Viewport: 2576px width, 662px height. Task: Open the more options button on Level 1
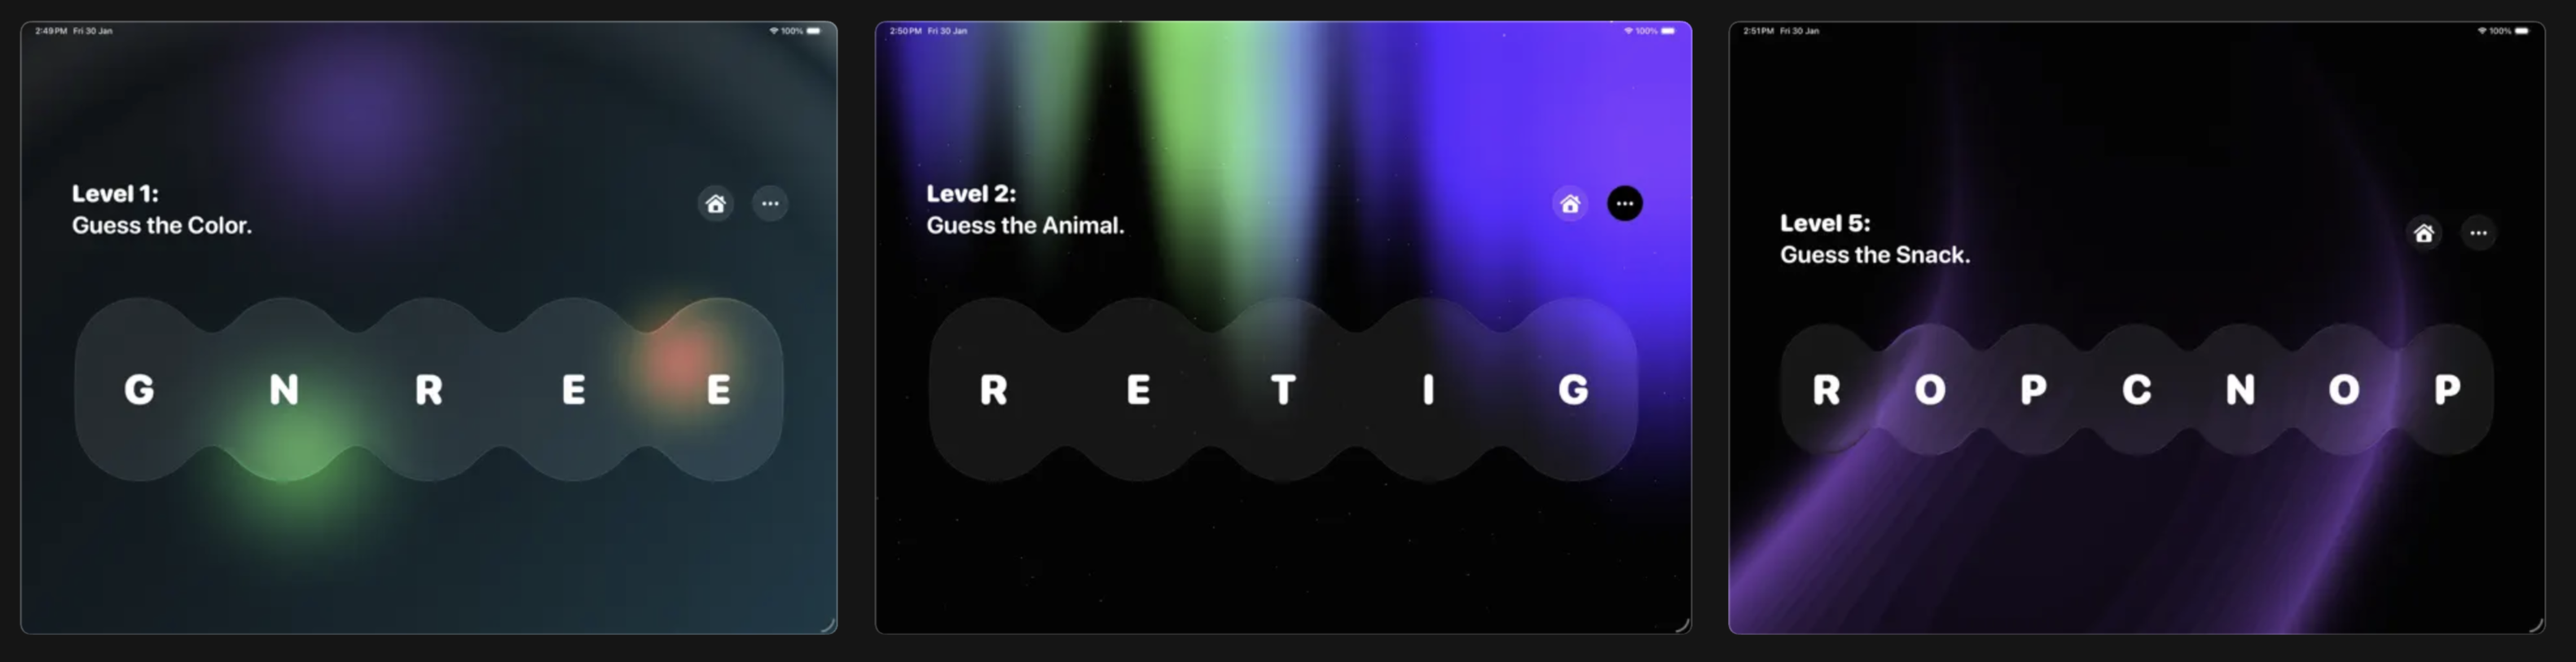pos(770,204)
